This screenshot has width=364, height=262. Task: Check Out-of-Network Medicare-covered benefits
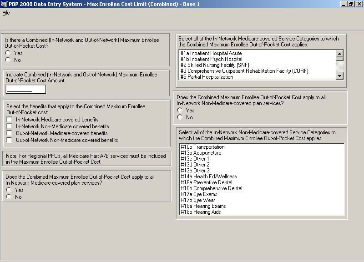coord(9,133)
